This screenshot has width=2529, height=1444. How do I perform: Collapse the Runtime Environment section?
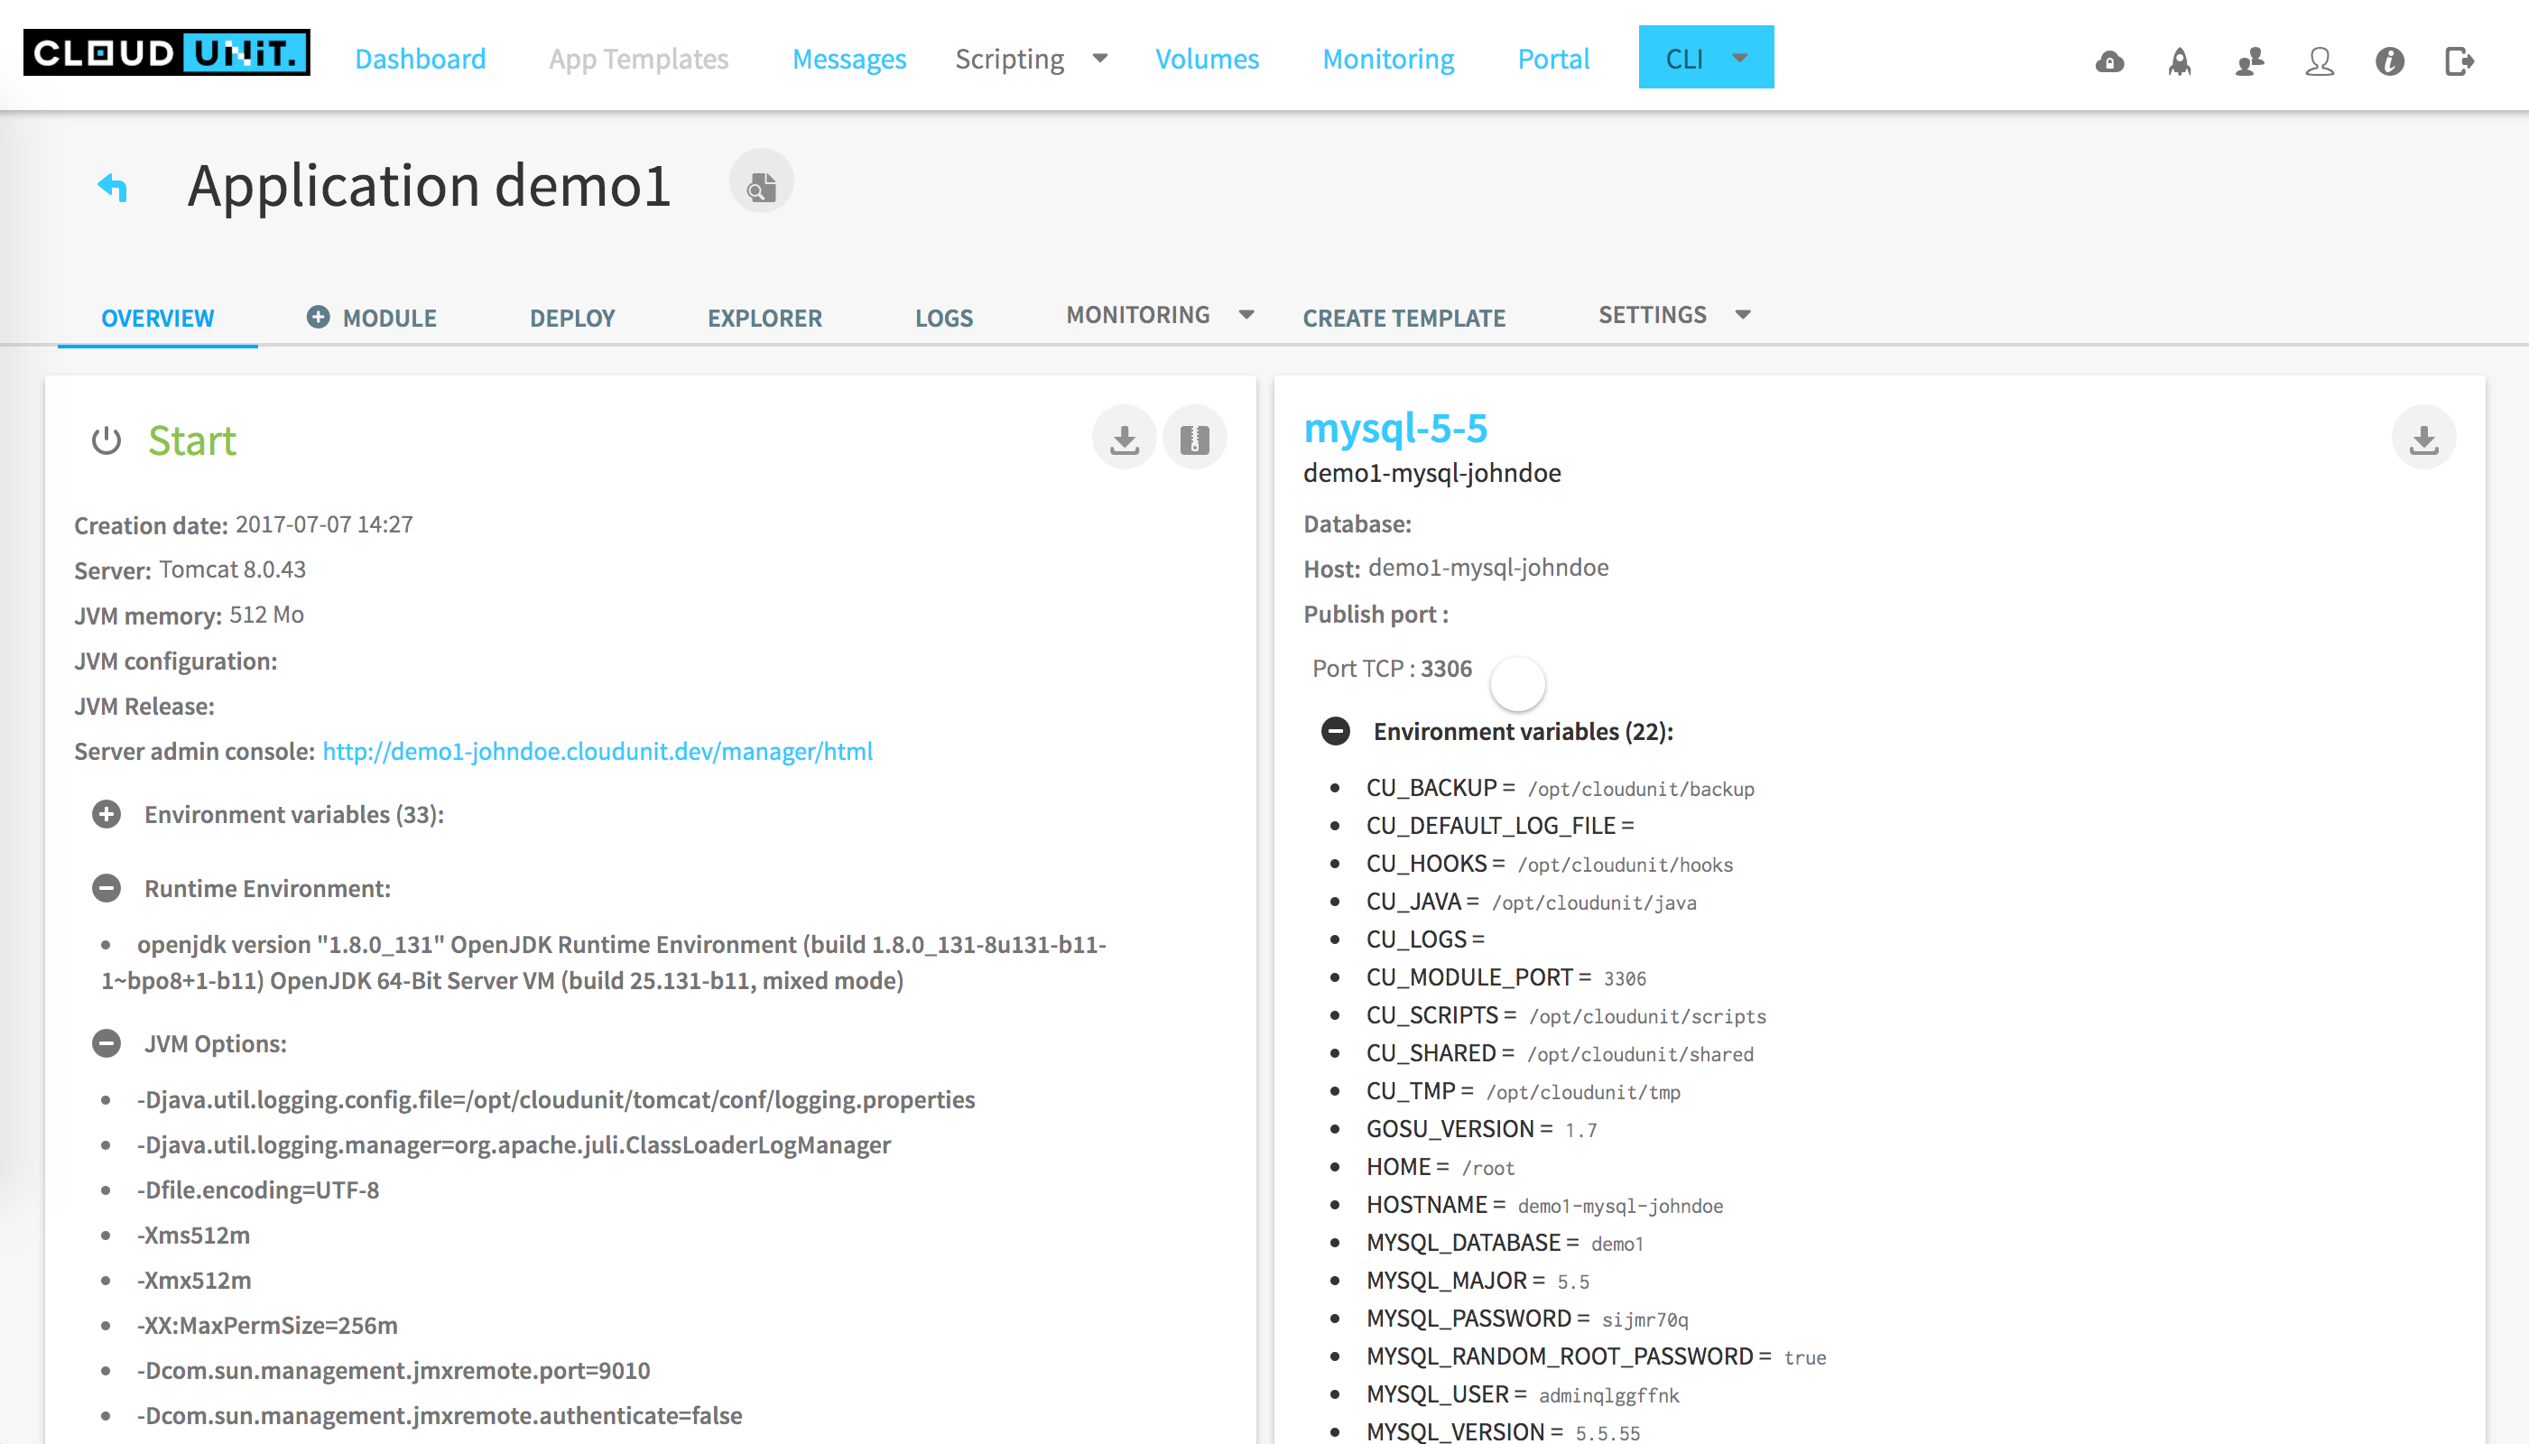coord(107,889)
